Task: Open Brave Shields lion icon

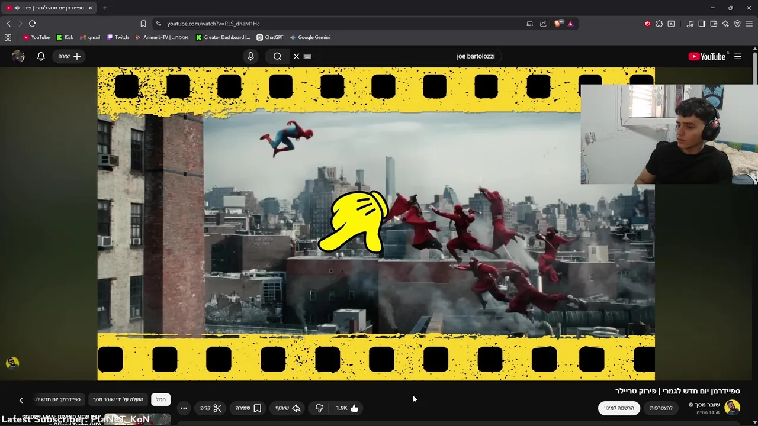Action: tap(558, 24)
